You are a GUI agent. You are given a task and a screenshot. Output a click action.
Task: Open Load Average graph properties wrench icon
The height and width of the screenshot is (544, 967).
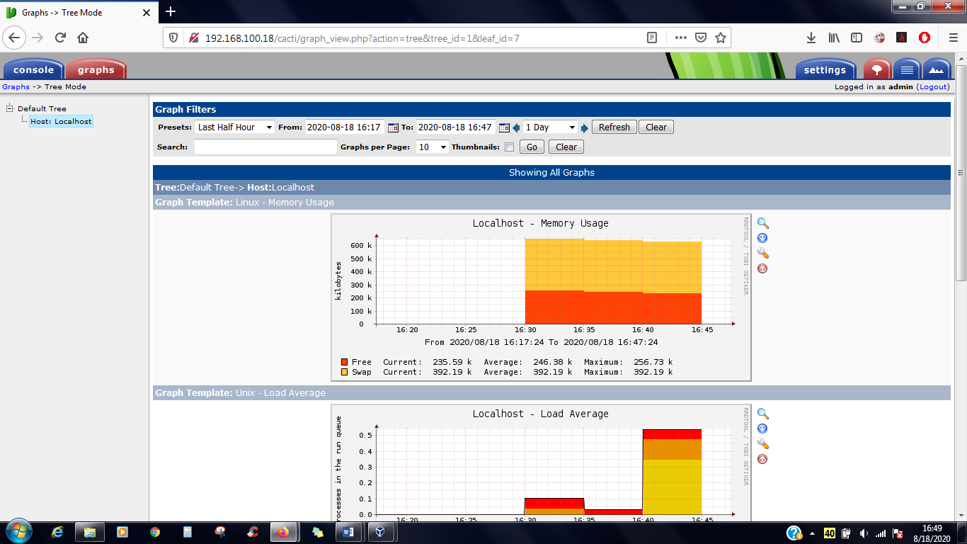(x=762, y=443)
